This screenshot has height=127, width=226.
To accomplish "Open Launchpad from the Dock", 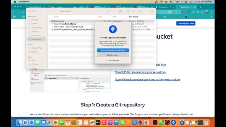I will (25, 122).
